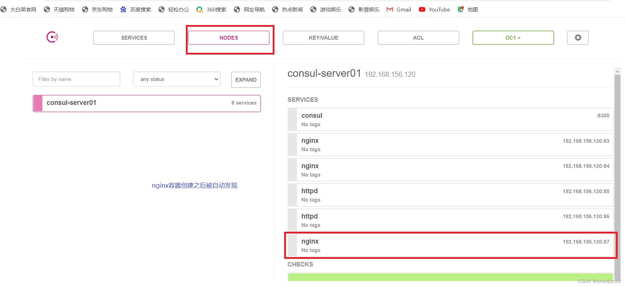This screenshot has height=287, width=626.
Task: Open the any status filter dropdown
Action: 177,79
